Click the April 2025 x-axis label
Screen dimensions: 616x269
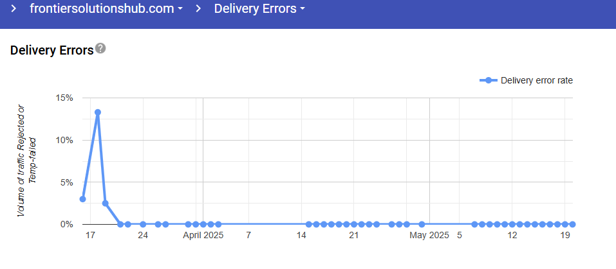point(203,236)
